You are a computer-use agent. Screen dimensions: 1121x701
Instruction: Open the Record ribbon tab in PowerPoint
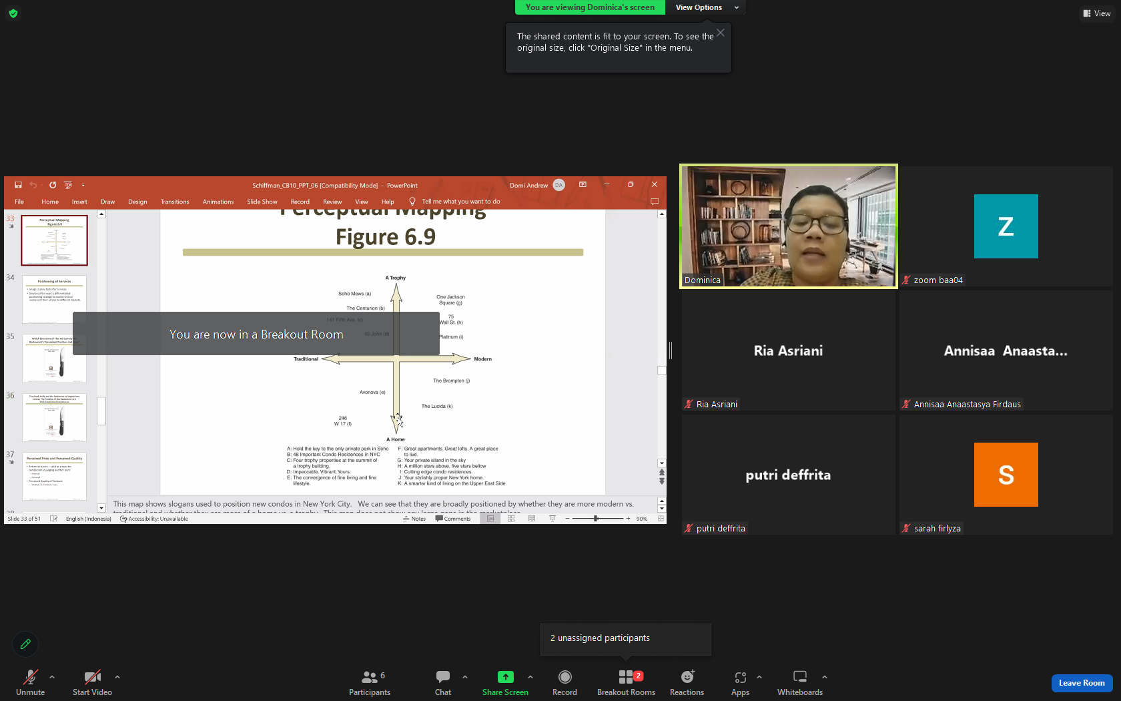(x=300, y=202)
